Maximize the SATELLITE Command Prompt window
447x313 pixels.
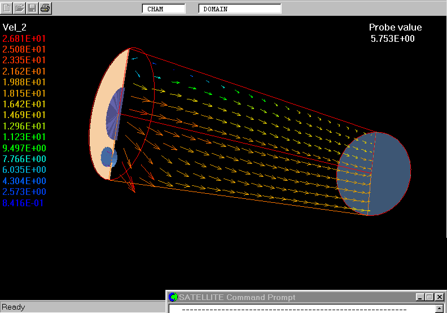click(429, 297)
